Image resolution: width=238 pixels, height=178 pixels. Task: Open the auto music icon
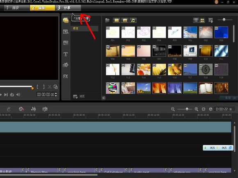tap(45, 109)
